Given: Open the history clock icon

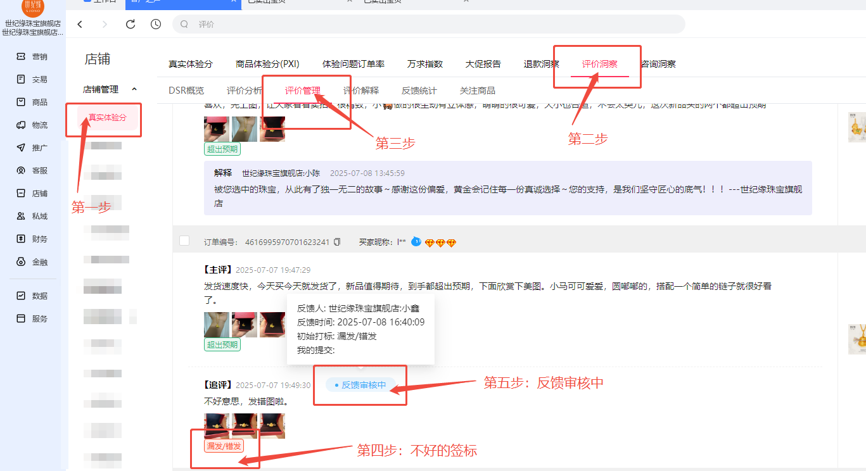Looking at the screenshot, I should 156,25.
